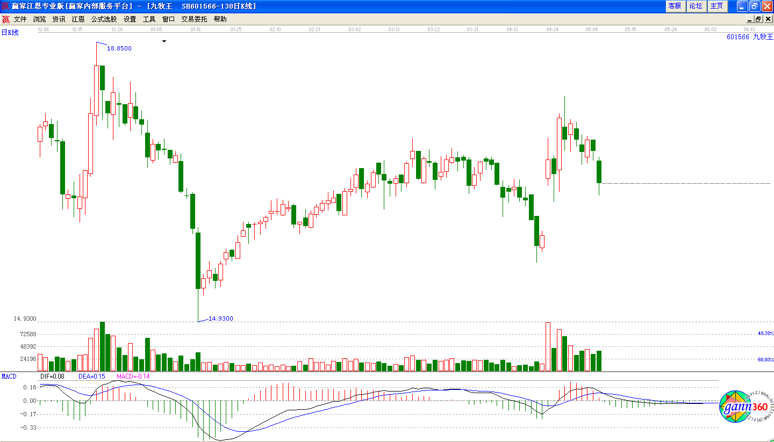Open the 工具 menu
Viewport: 774px width, 442px height.
tap(149, 19)
